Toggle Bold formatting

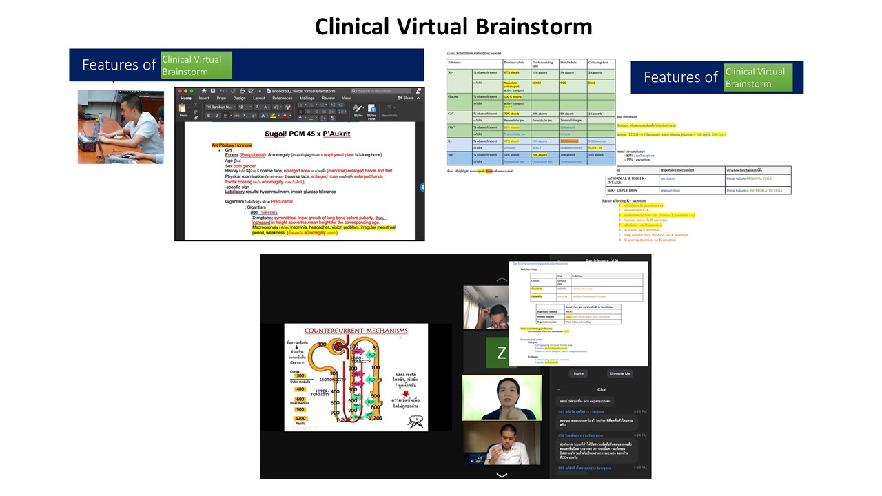click(208, 116)
